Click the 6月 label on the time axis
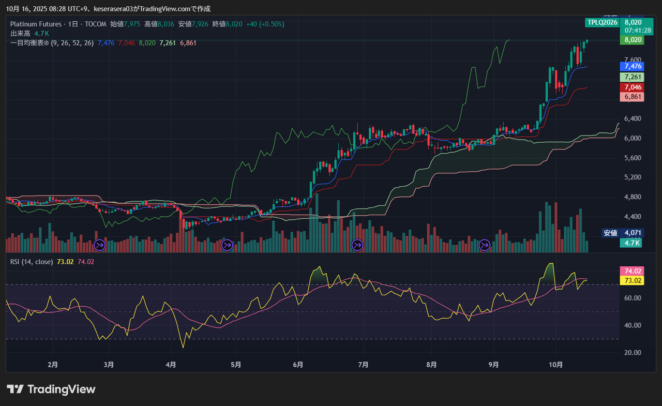 298,365
